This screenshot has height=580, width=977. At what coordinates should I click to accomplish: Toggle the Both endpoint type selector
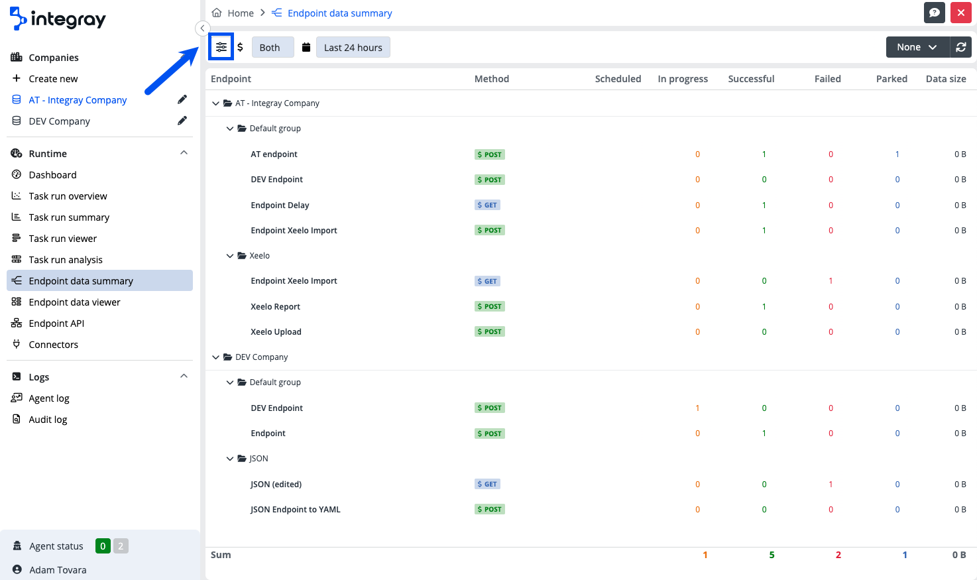pyautogui.click(x=272, y=46)
